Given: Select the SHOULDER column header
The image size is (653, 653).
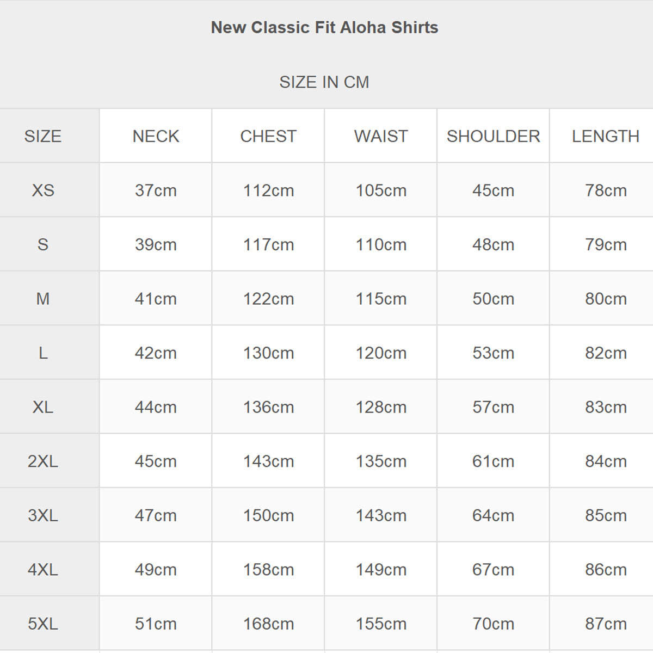Looking at the screenshot, I should [x=493, y=136].
